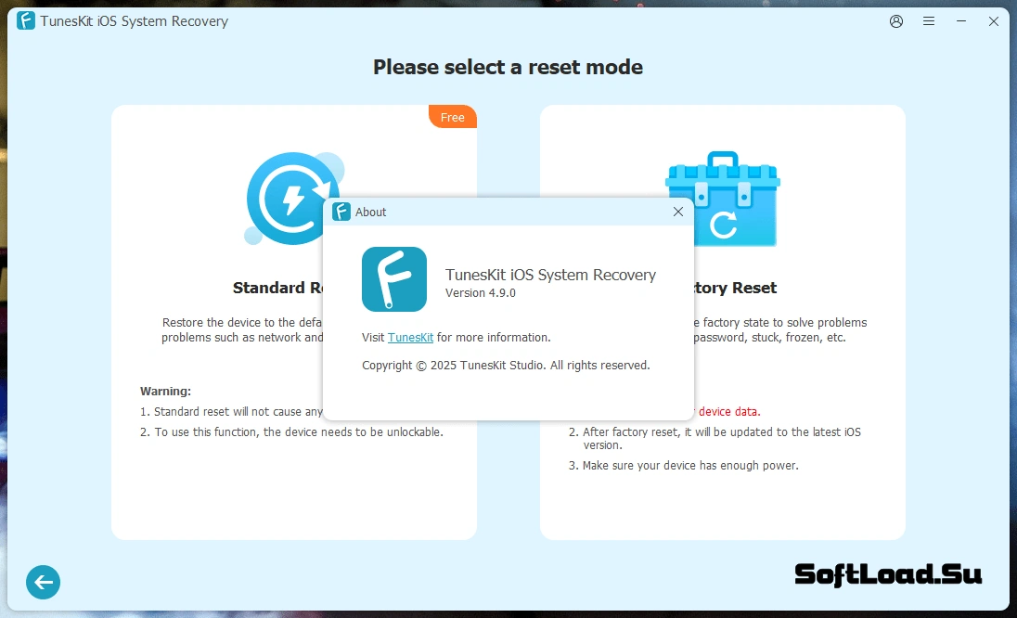Select the Standard Reset lightning icon
This screenshot has width=1017, height=618.
click(294, 198)
